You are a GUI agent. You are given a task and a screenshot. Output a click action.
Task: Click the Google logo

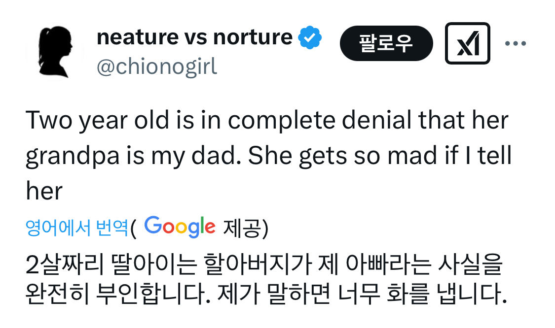click(180, 227)
